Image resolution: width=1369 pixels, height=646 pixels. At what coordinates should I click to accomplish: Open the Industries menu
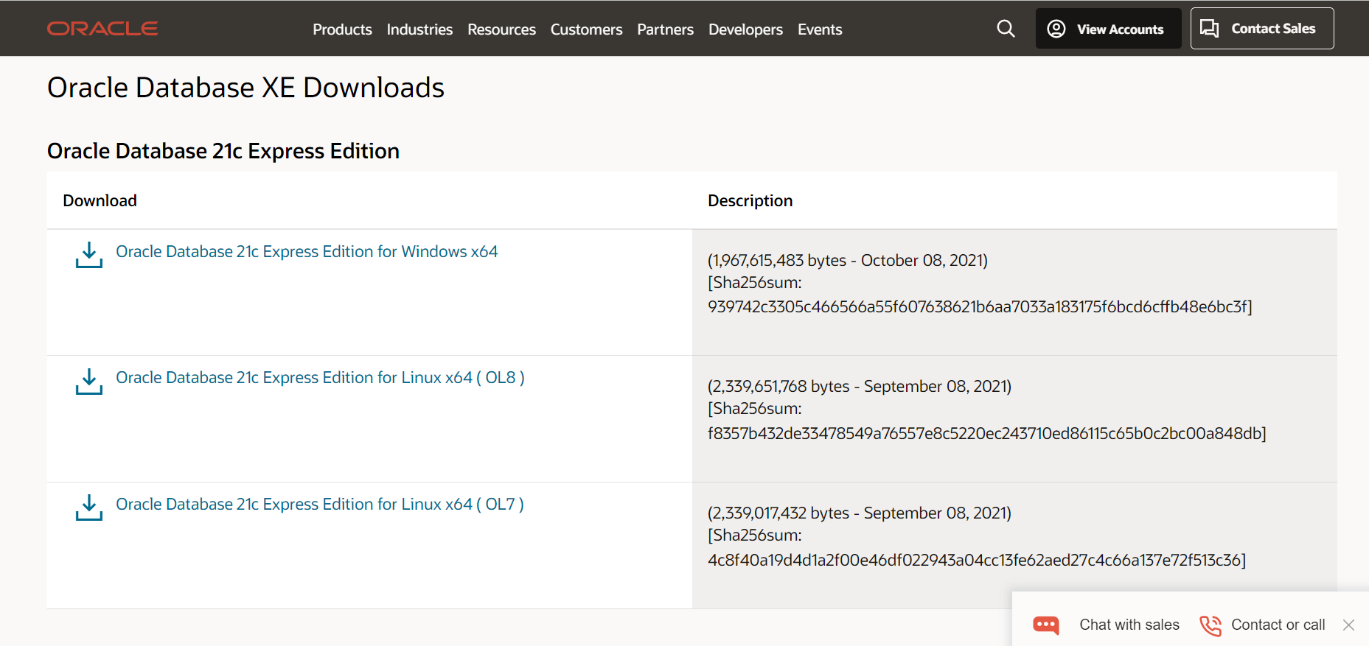[419, 29]
